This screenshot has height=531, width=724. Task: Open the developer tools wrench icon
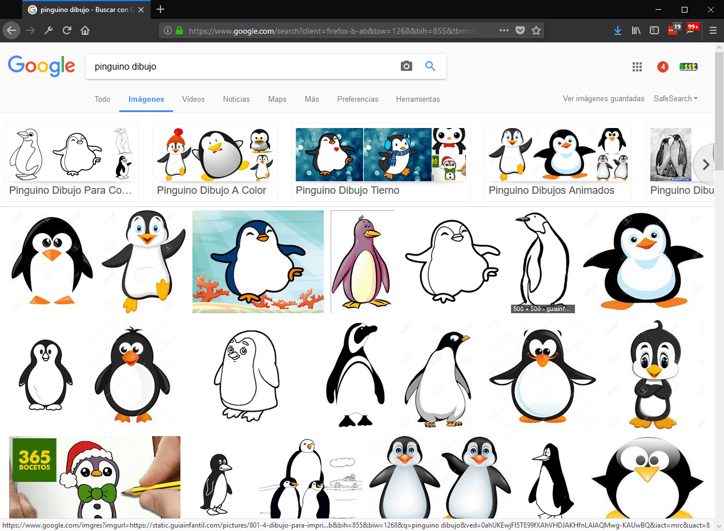(x=49, y=30)
